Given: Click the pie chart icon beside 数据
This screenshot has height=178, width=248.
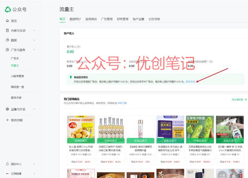Looking at the screenshot, I should point(7,40).
